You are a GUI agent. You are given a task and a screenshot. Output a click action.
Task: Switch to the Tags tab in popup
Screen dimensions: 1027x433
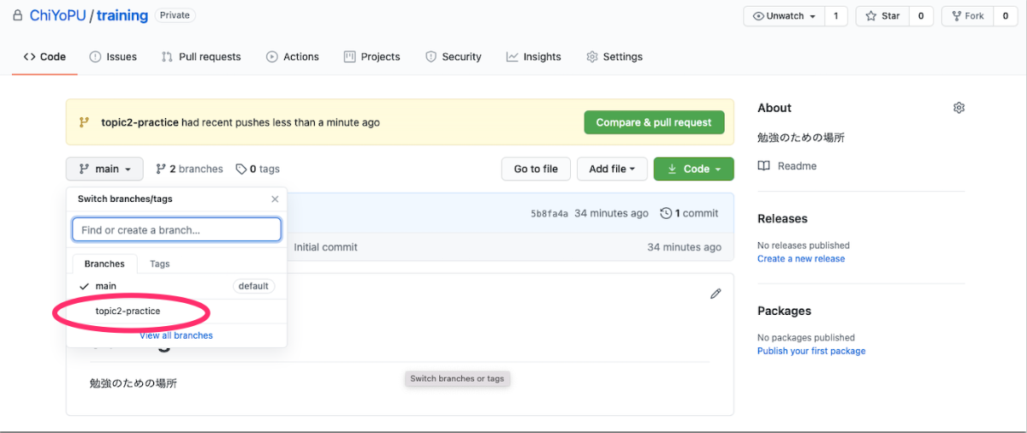(x=160, y=264)
